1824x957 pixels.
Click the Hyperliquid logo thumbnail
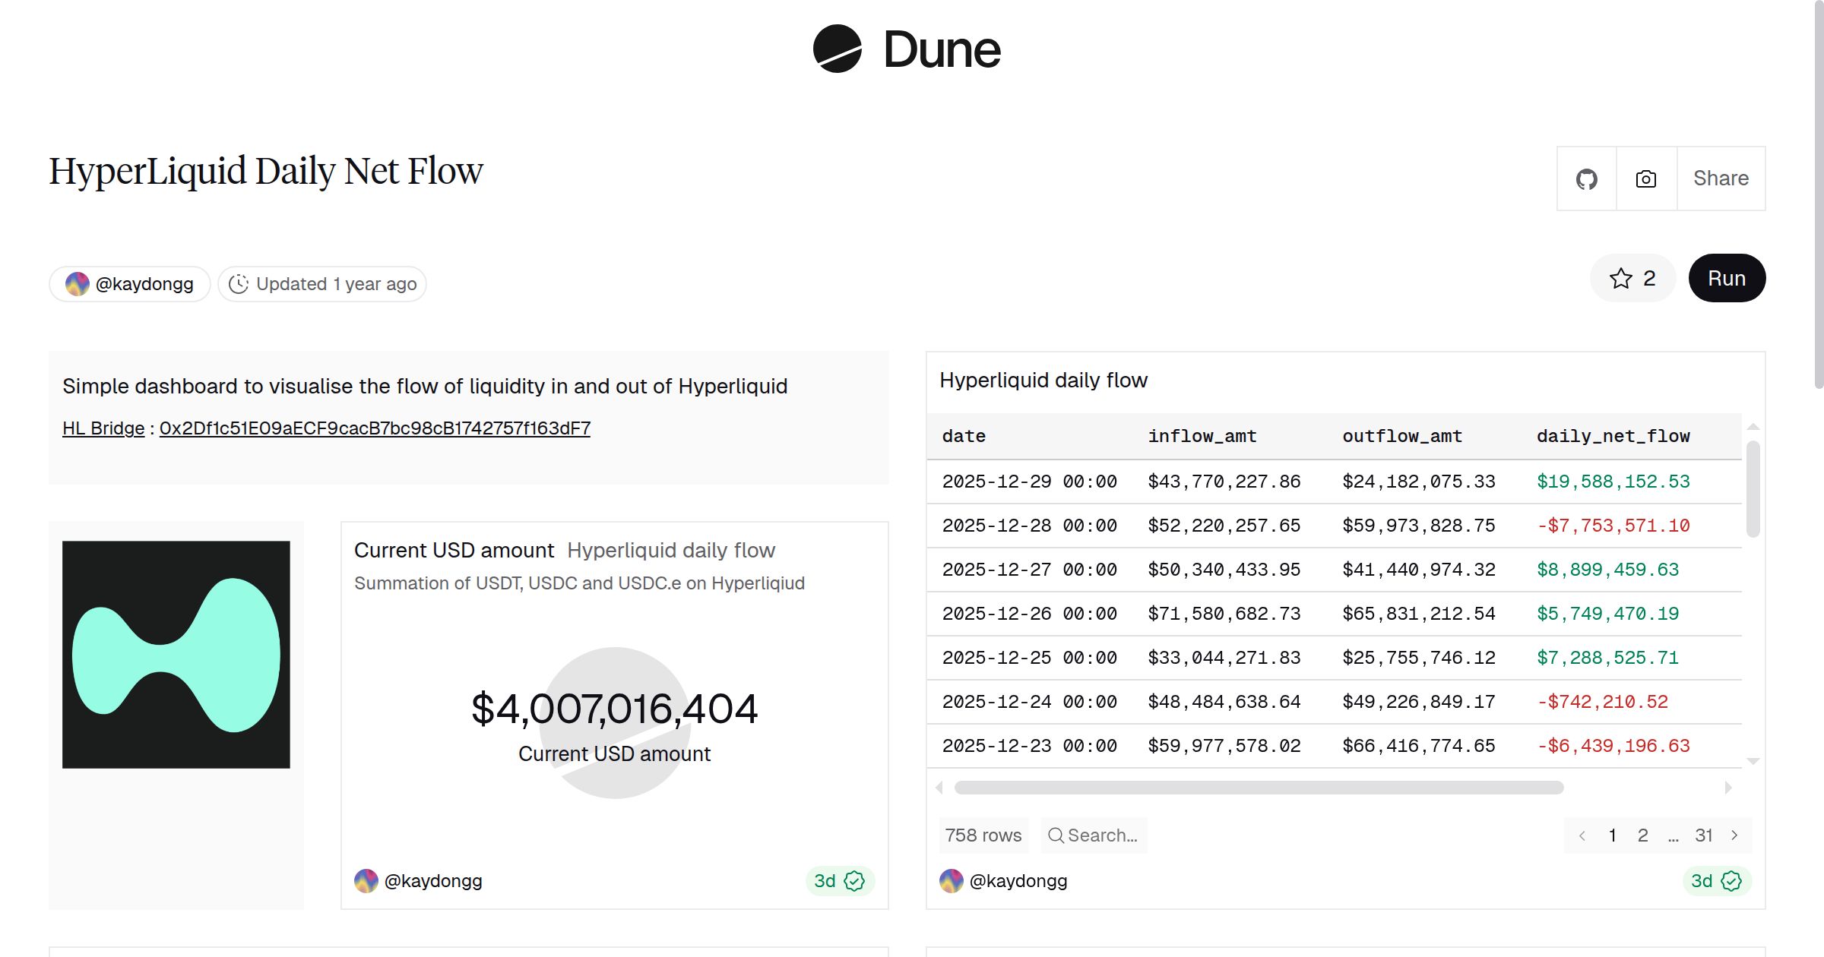176,658
